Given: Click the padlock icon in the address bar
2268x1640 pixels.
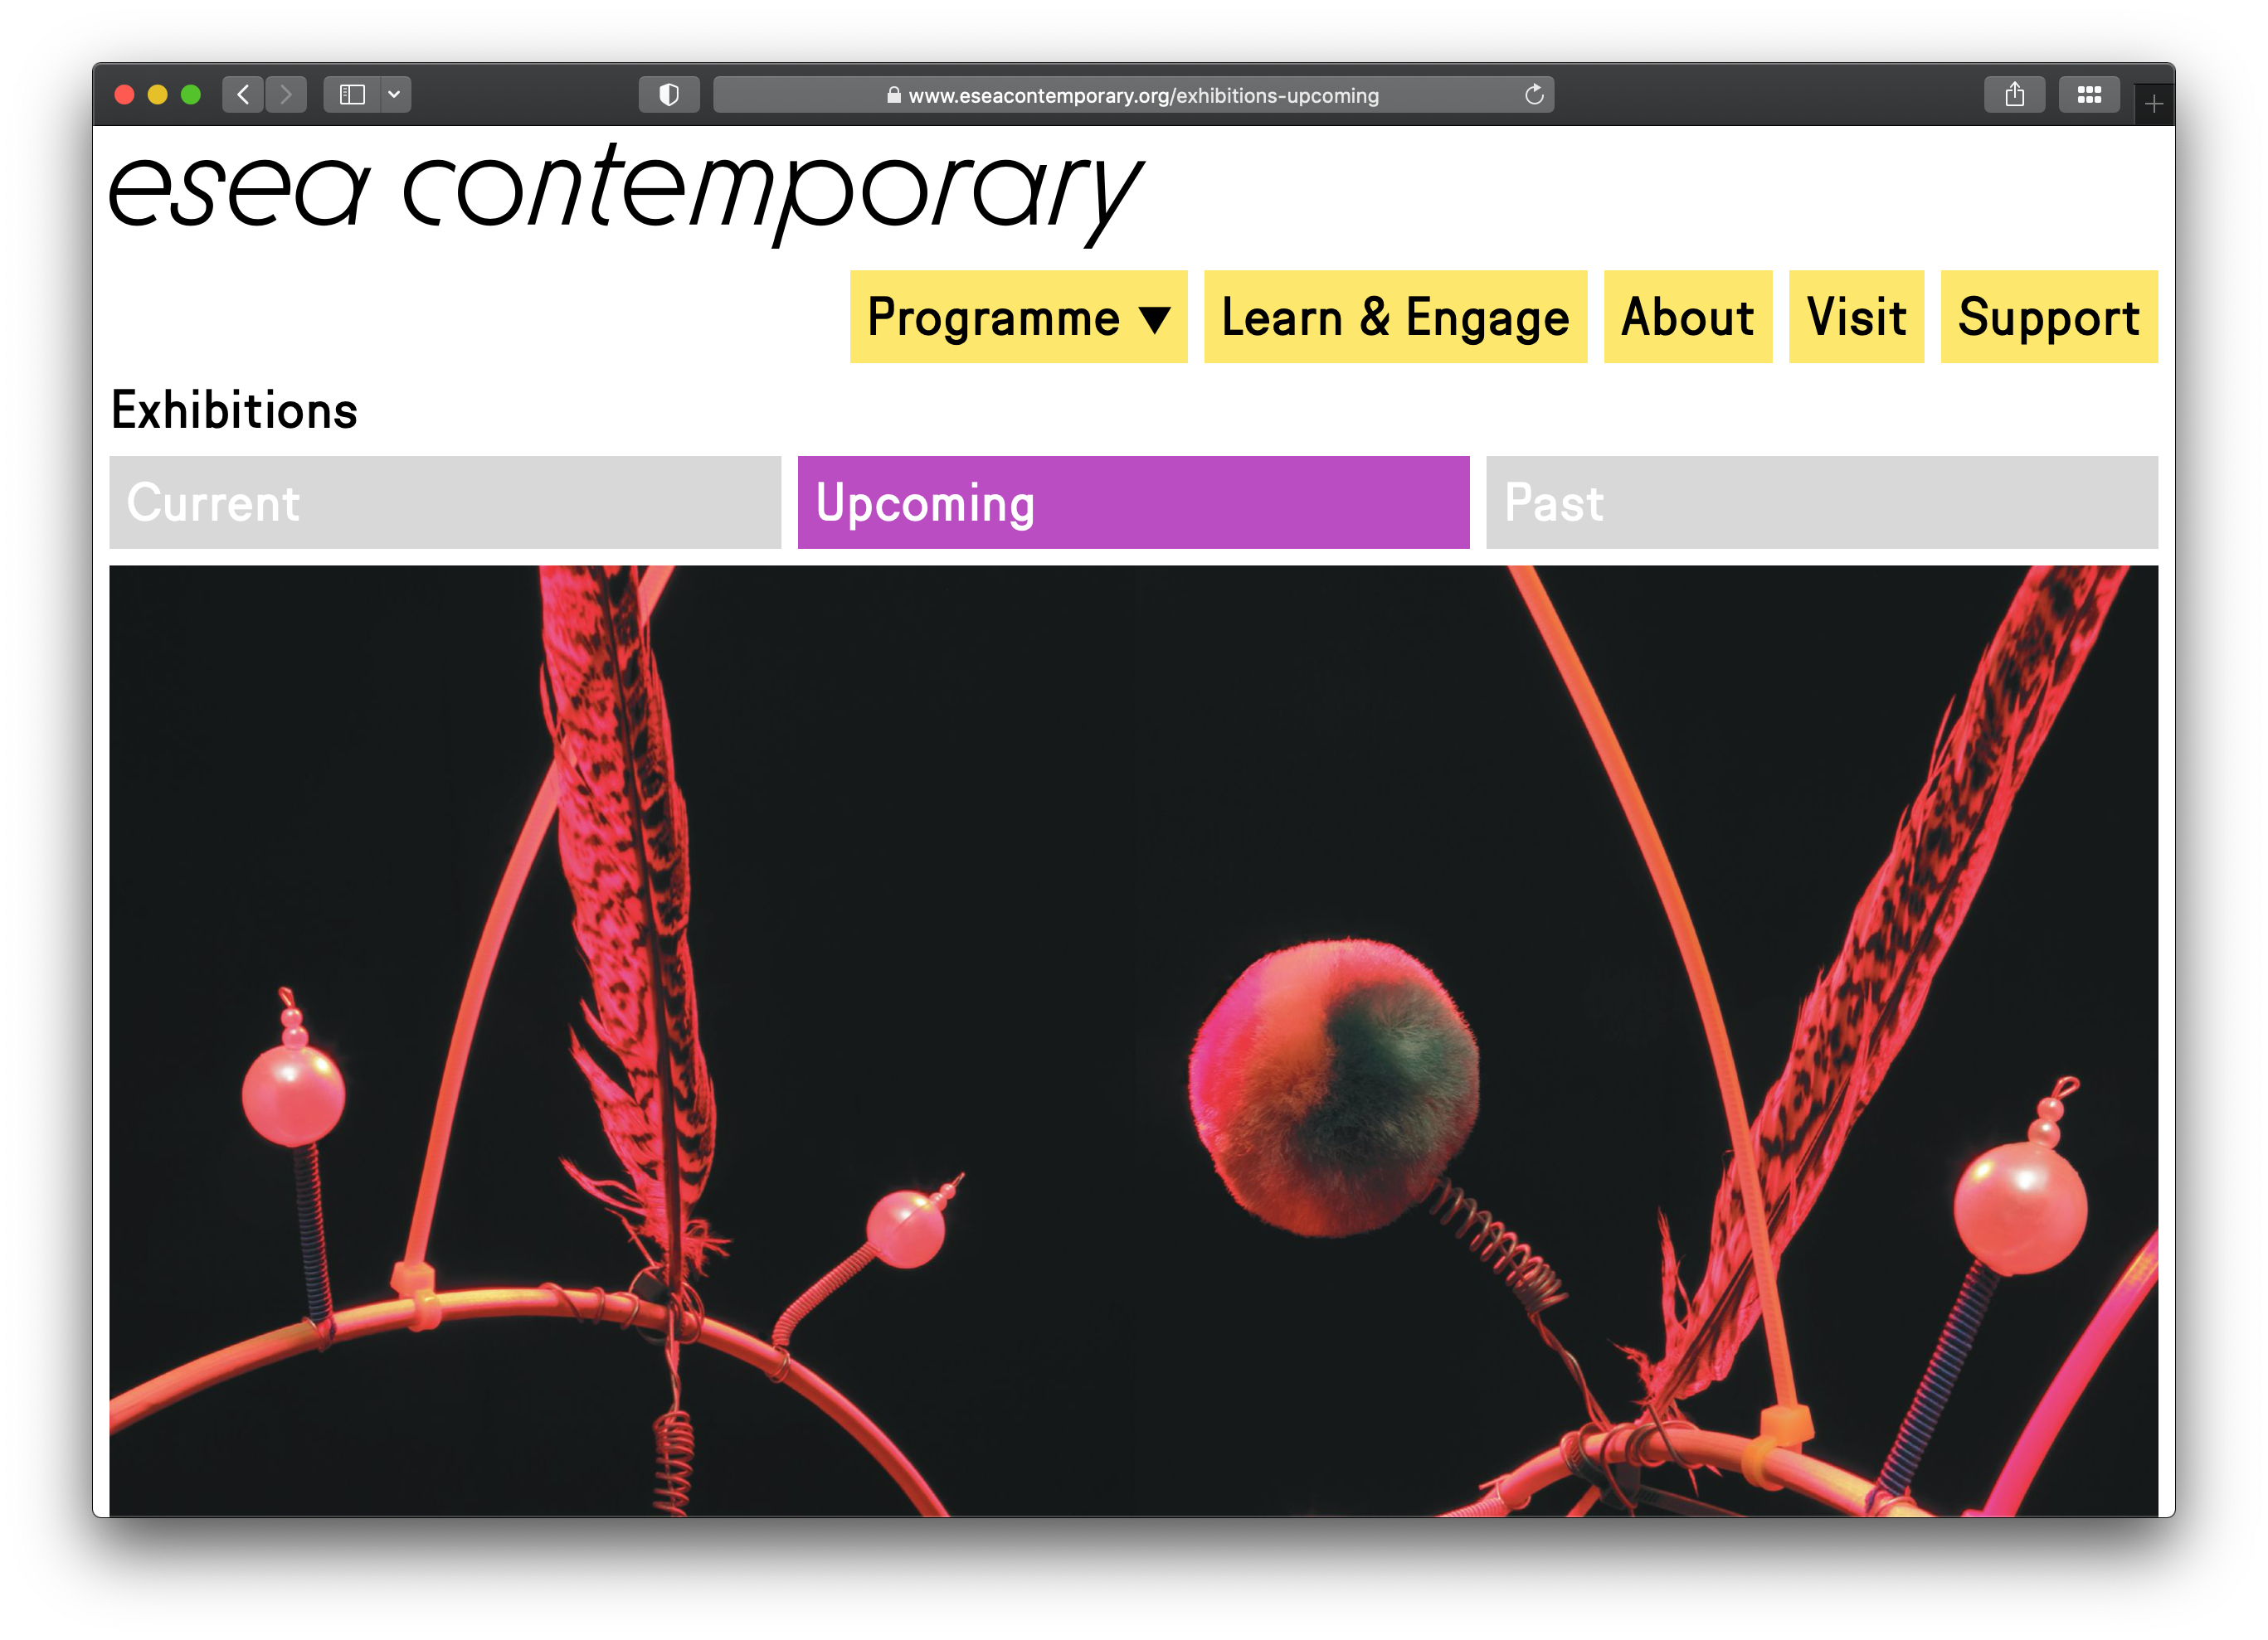Looking at the screenshot, I should click(894, 96).
